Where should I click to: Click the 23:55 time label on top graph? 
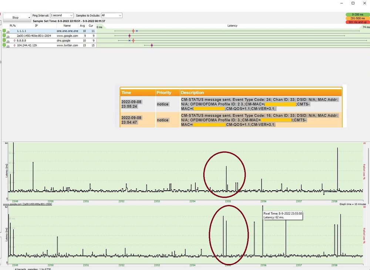click(x=228, y=202)
